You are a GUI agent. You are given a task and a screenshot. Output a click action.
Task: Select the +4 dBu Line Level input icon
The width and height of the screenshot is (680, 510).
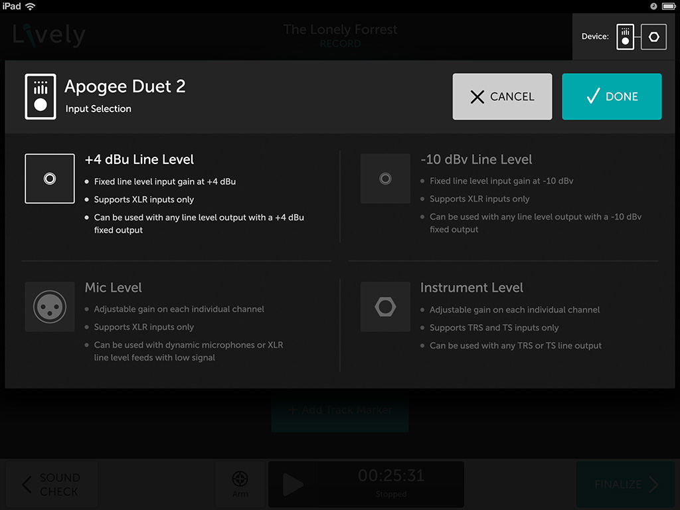coord(50,179)
